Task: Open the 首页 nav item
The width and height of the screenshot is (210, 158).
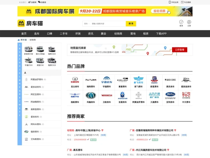Action: tap(24, 34)
